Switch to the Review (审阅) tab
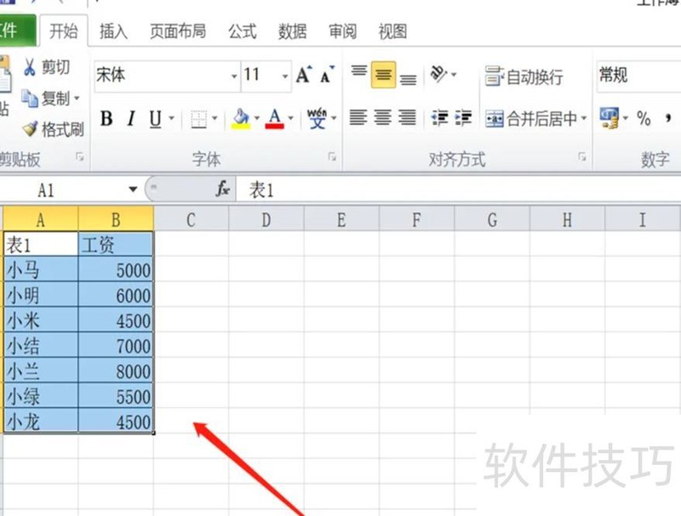681x516 pixels. 343,31
